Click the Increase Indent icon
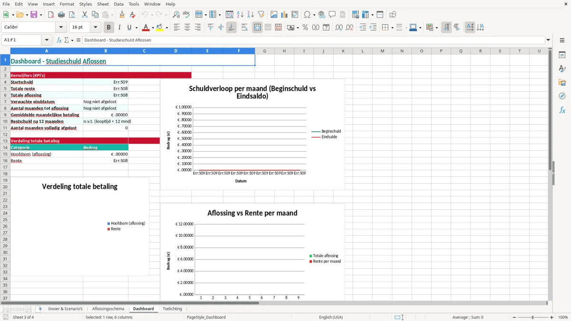 (363, 28)
